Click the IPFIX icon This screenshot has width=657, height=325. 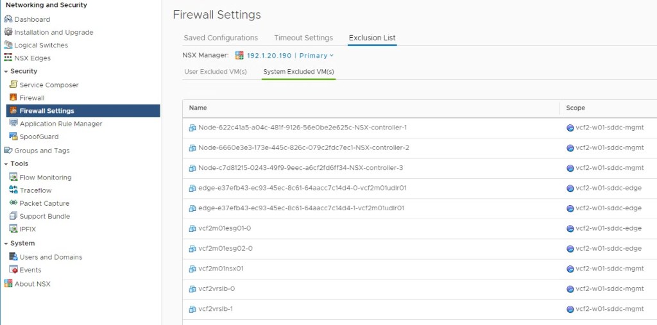(13, 229)
